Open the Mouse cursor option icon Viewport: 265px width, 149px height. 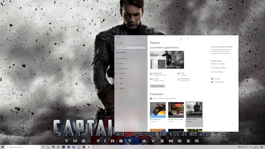tap(178, 79)
